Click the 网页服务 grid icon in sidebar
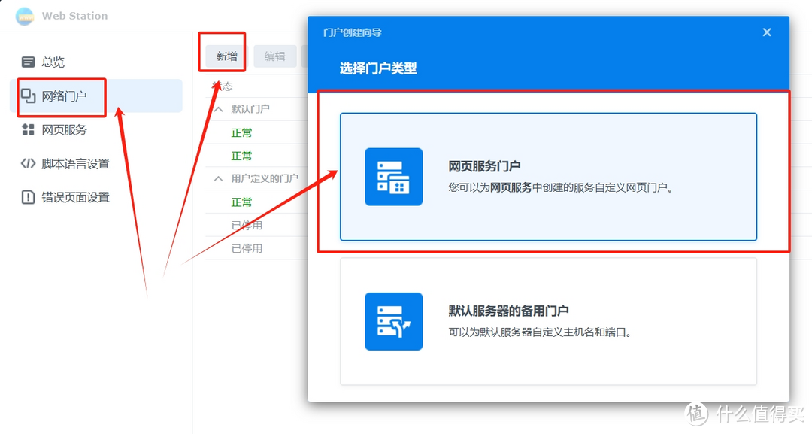 click(x=29, y=129)
